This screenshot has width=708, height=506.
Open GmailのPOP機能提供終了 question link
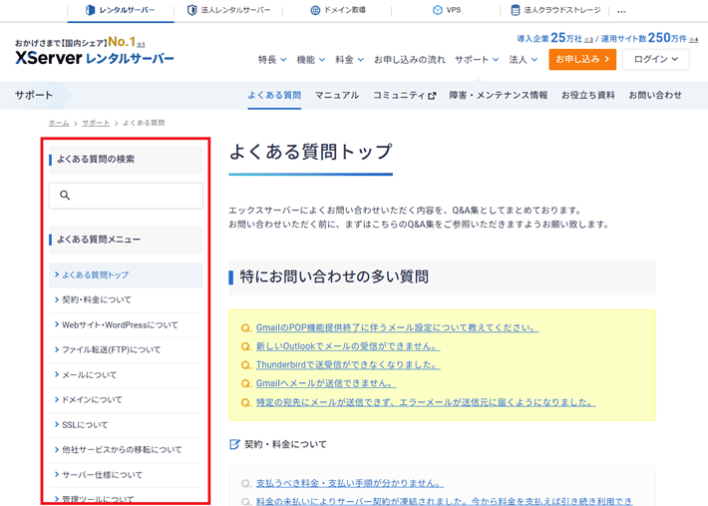click(x=397, y=328)
